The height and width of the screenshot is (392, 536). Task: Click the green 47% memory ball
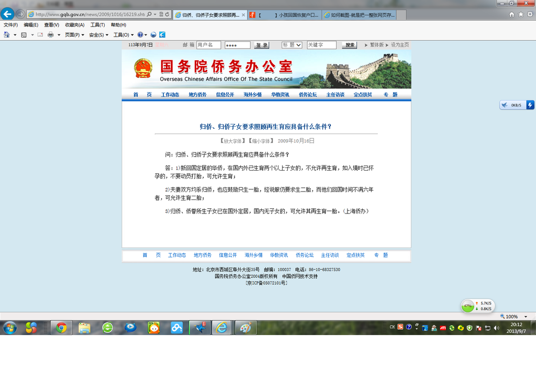click(x=467, y=306)
